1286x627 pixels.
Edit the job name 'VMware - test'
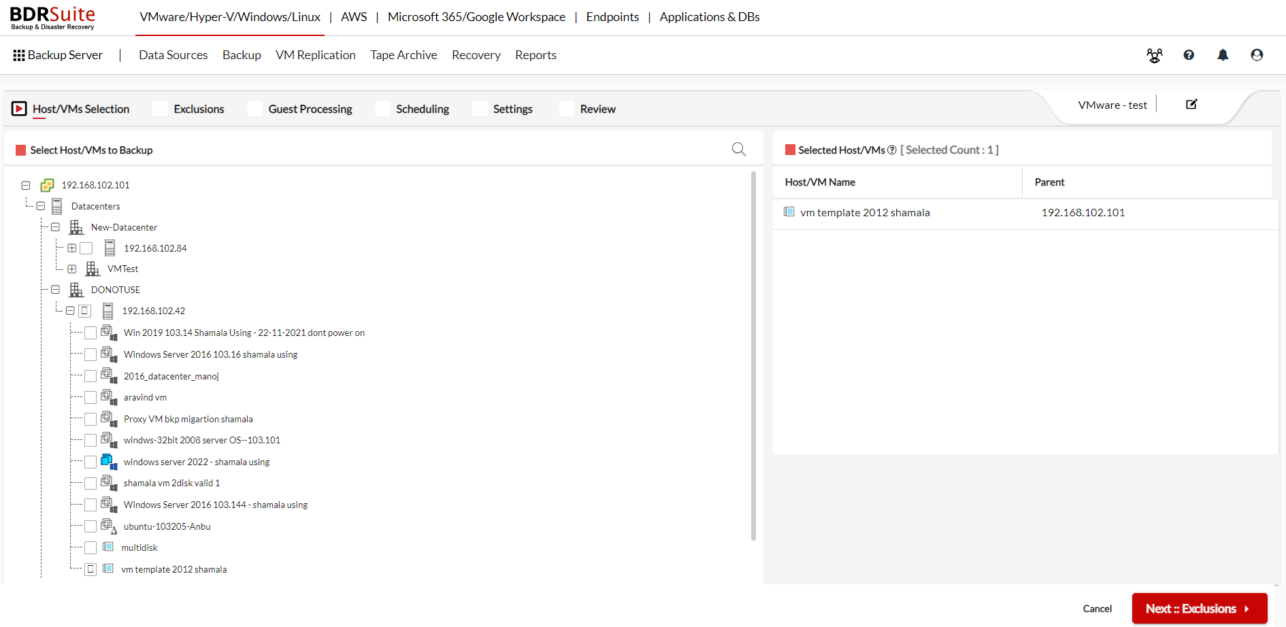pyautogui.click(x=1191, y=104)
